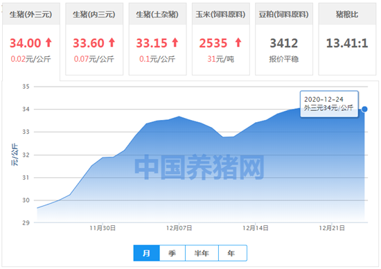Image resolution: width=381 pixels, height=269 pixels.
Task: Click the blue data point at 2020-12-24
Action: pos(364,110)
